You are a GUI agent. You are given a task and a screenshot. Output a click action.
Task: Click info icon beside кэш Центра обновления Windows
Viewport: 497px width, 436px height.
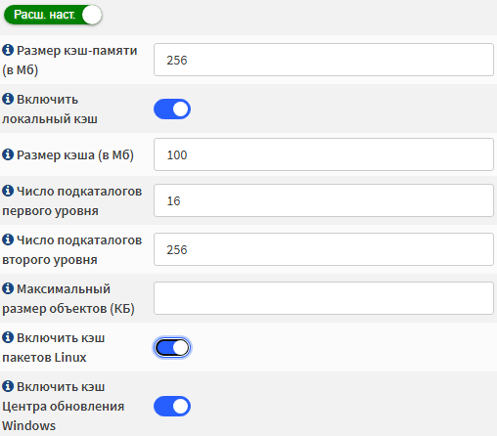point(8,386)
